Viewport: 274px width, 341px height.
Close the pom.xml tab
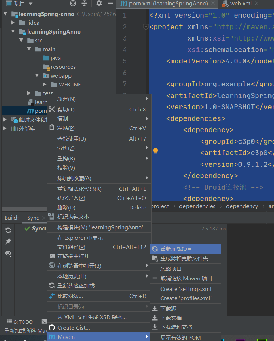pos(213,3)
